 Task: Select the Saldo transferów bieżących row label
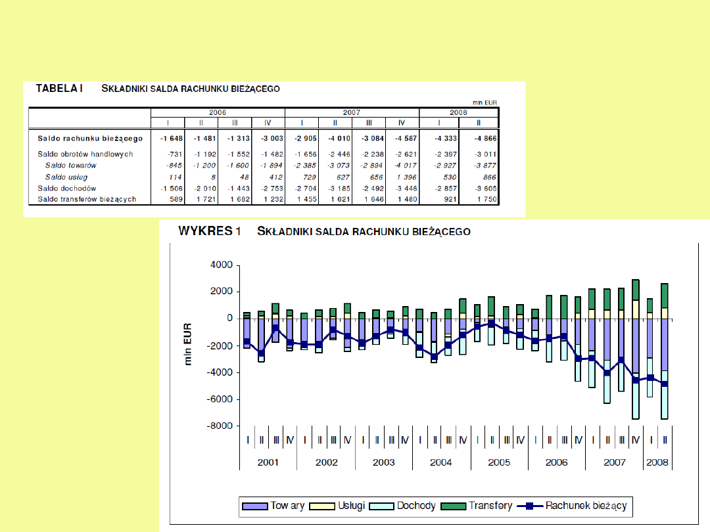click(87, 199)
